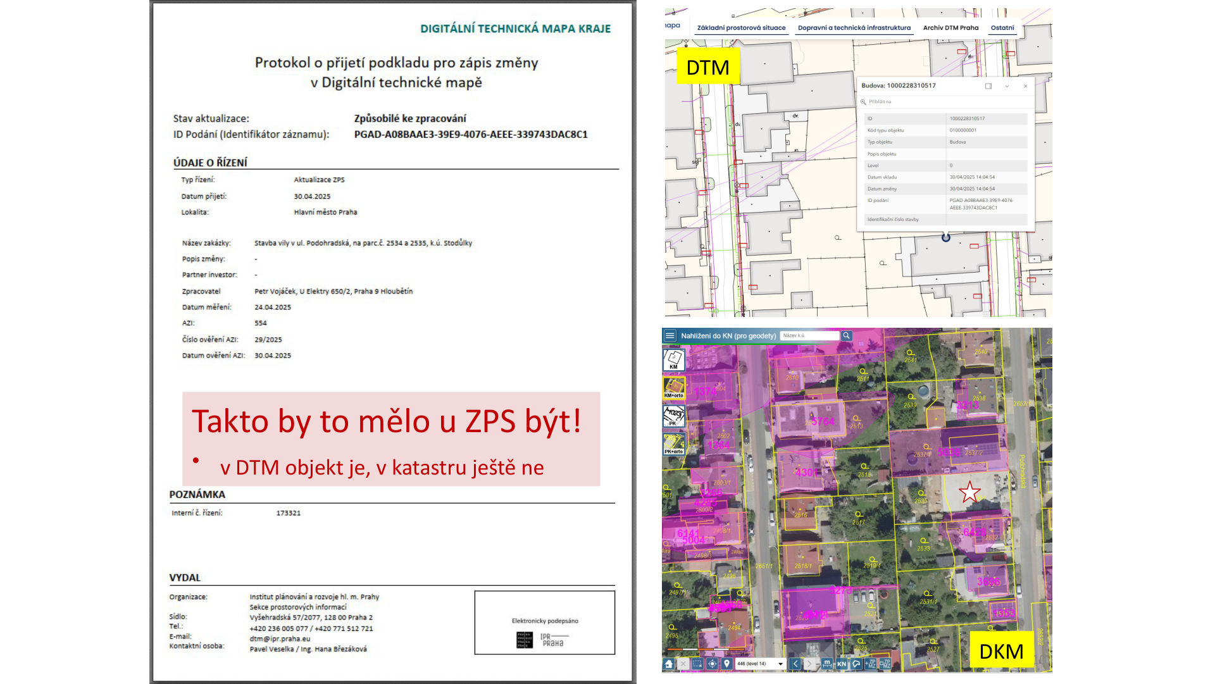Screen dimensions: 1215x684
Task: Open the Archiv DTM Praha menu
Action: tap(950, 28)
